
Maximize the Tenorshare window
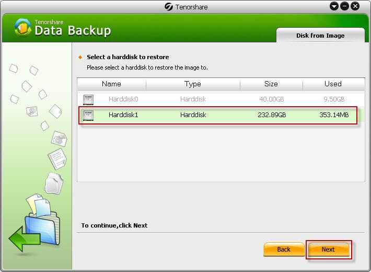click(x=345, y=6)
